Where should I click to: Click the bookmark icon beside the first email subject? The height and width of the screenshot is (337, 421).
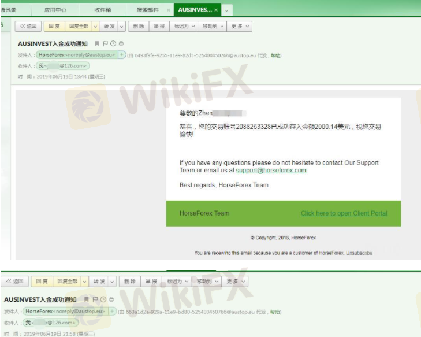coord(97,44)
